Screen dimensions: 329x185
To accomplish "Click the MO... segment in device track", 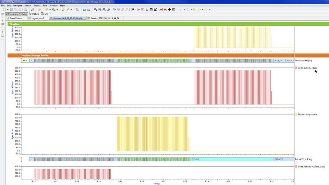I will 25,61.
